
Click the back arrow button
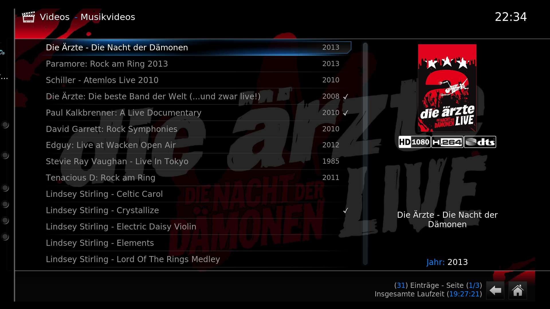tap(495, 290)
